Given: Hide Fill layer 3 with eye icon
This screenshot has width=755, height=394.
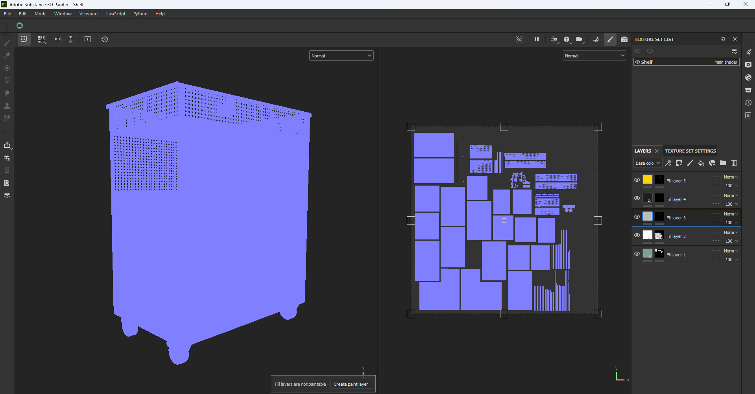Looking at the screenshot, I should [637, 217].
